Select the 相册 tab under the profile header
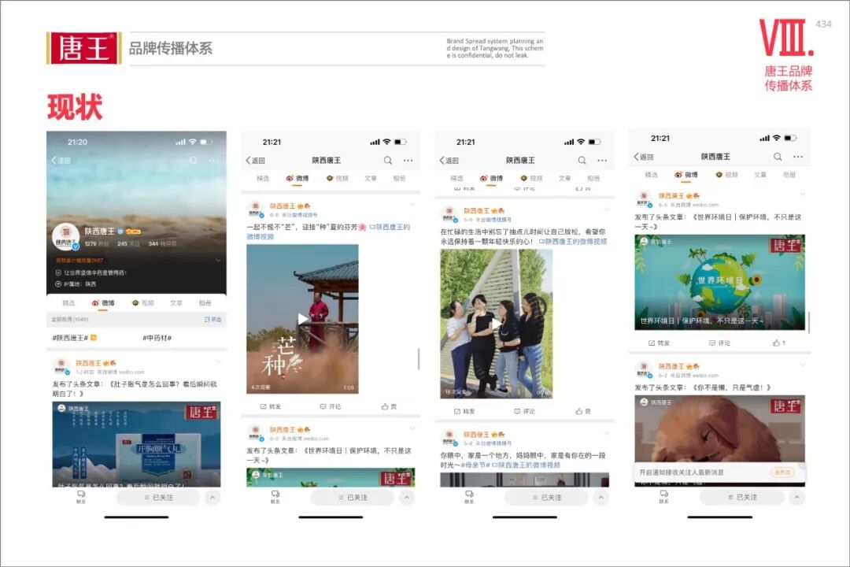The height and width of the screenshot is (567, 850). pyautogui.click(x=205, y=303)
